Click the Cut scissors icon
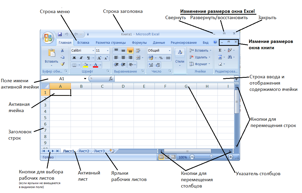The width and height of the screenshot is (302, 193). (x=62, y=50)
